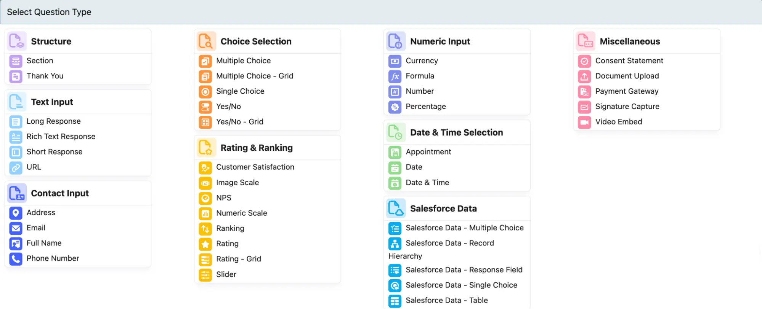The image size is (762, 309).
Task: Choose Signature Capture question type
Action: 627,107
